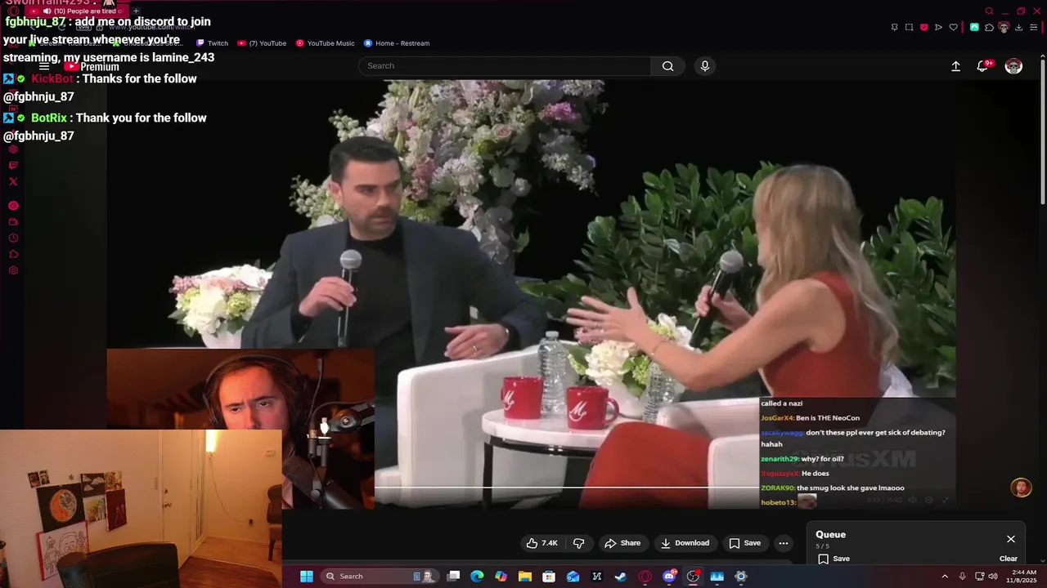Screen dimensions: 1047x588
Task: Start voice search with the microphone icon
Action: tap(705, 66)
